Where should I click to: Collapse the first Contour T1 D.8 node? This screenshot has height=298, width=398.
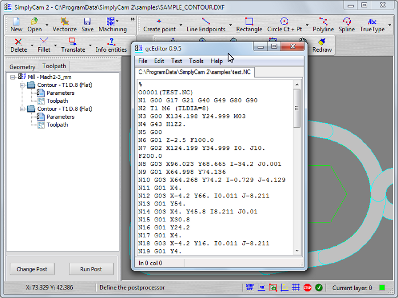click(22, 85)
